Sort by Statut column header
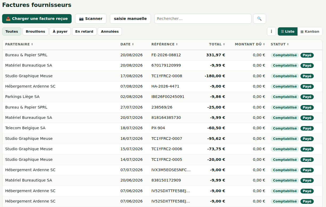Screen dimensions: 326x207 click(x=280, y=44)
